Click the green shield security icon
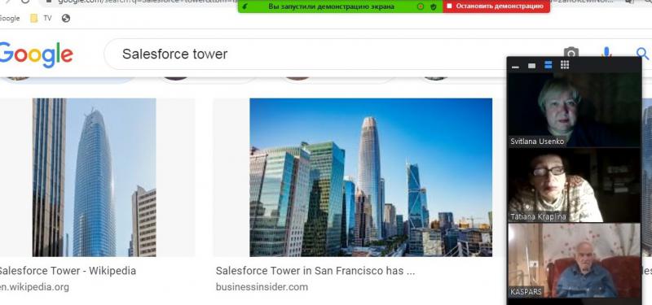The width and height of the screenshot is (652, 305). (x=434, y=7)
